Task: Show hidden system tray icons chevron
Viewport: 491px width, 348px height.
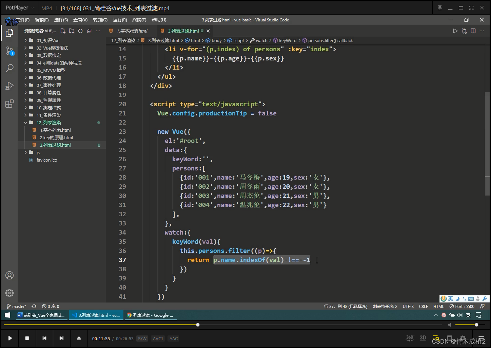Action: pyautogui.click(x=436, y=315)
